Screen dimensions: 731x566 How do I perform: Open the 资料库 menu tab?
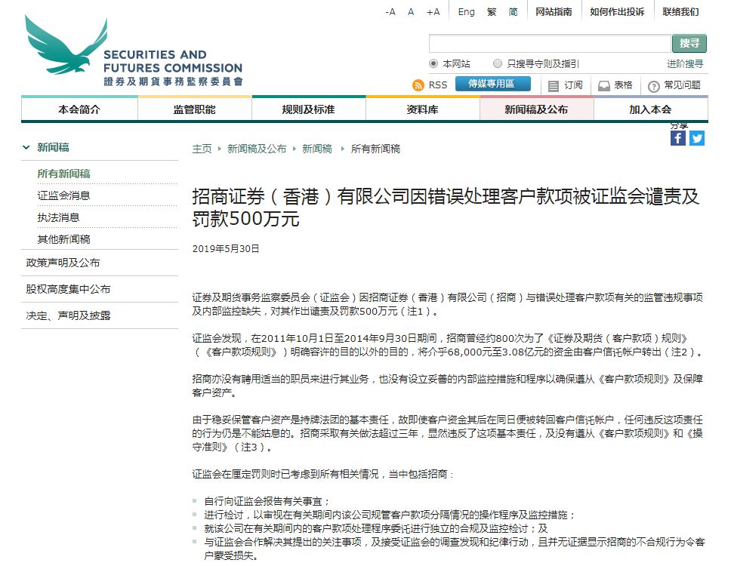422,109
